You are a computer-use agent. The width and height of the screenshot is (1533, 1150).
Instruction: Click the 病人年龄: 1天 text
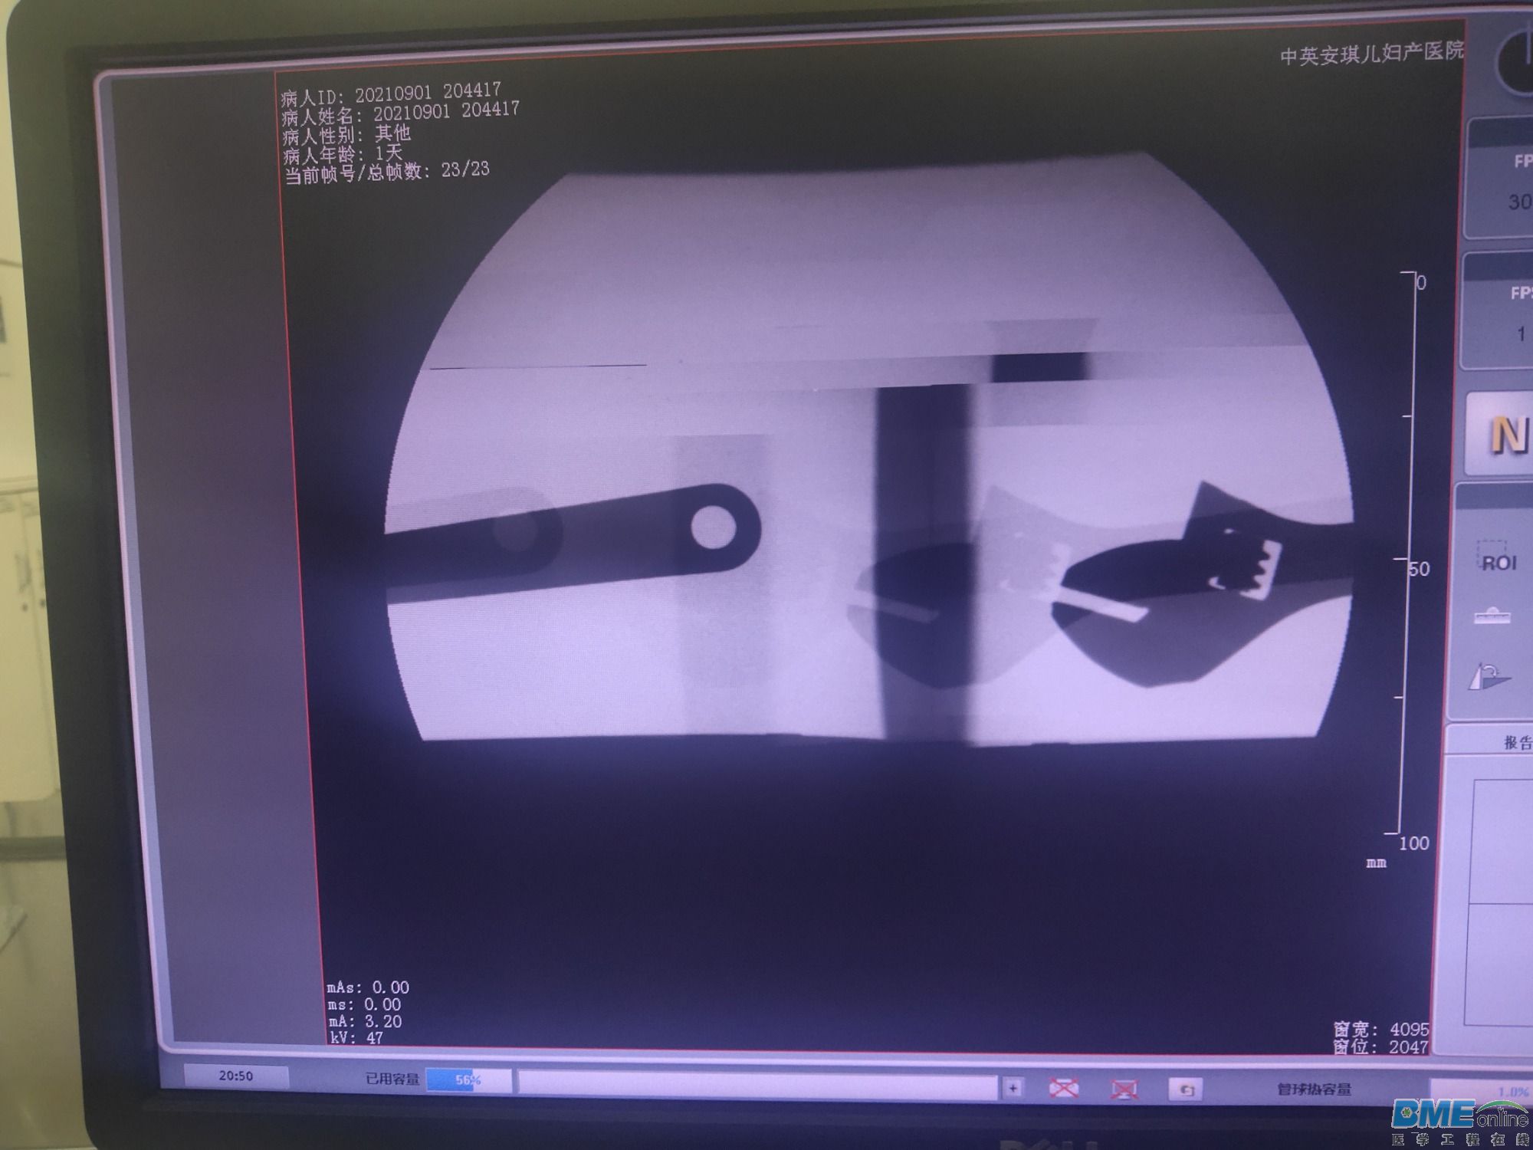(343, 154)
